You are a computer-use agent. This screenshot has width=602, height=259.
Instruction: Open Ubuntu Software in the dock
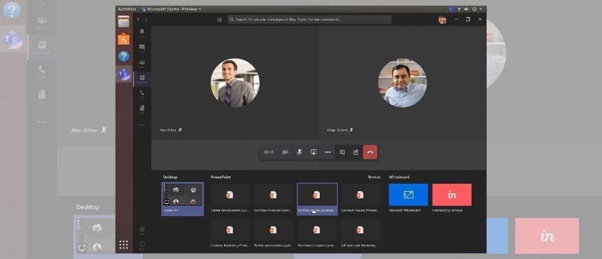(x=123, y=39)
